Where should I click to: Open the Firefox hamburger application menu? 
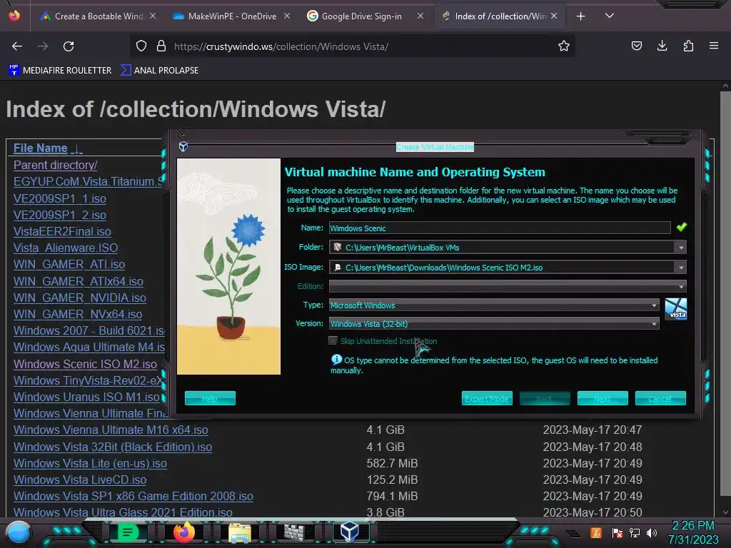714,46
